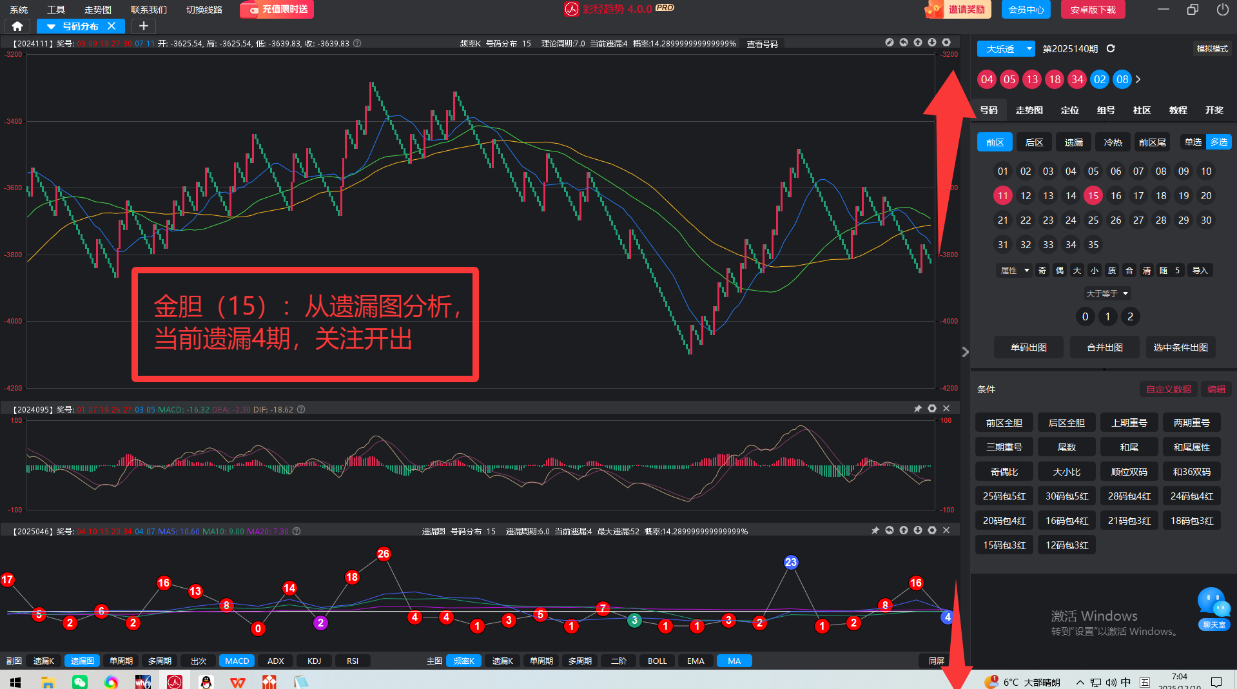This screenshot has width=1237, height=689.
Task: Click the refresh icon next to 第2025140期
Action: 1111,49
